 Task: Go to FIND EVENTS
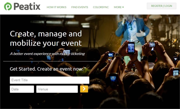click(80, 7)
